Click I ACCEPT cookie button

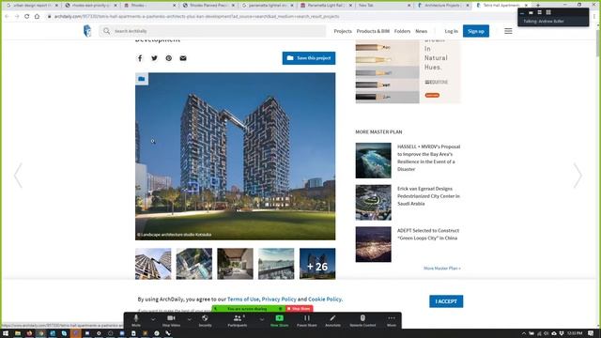(446, 301)
